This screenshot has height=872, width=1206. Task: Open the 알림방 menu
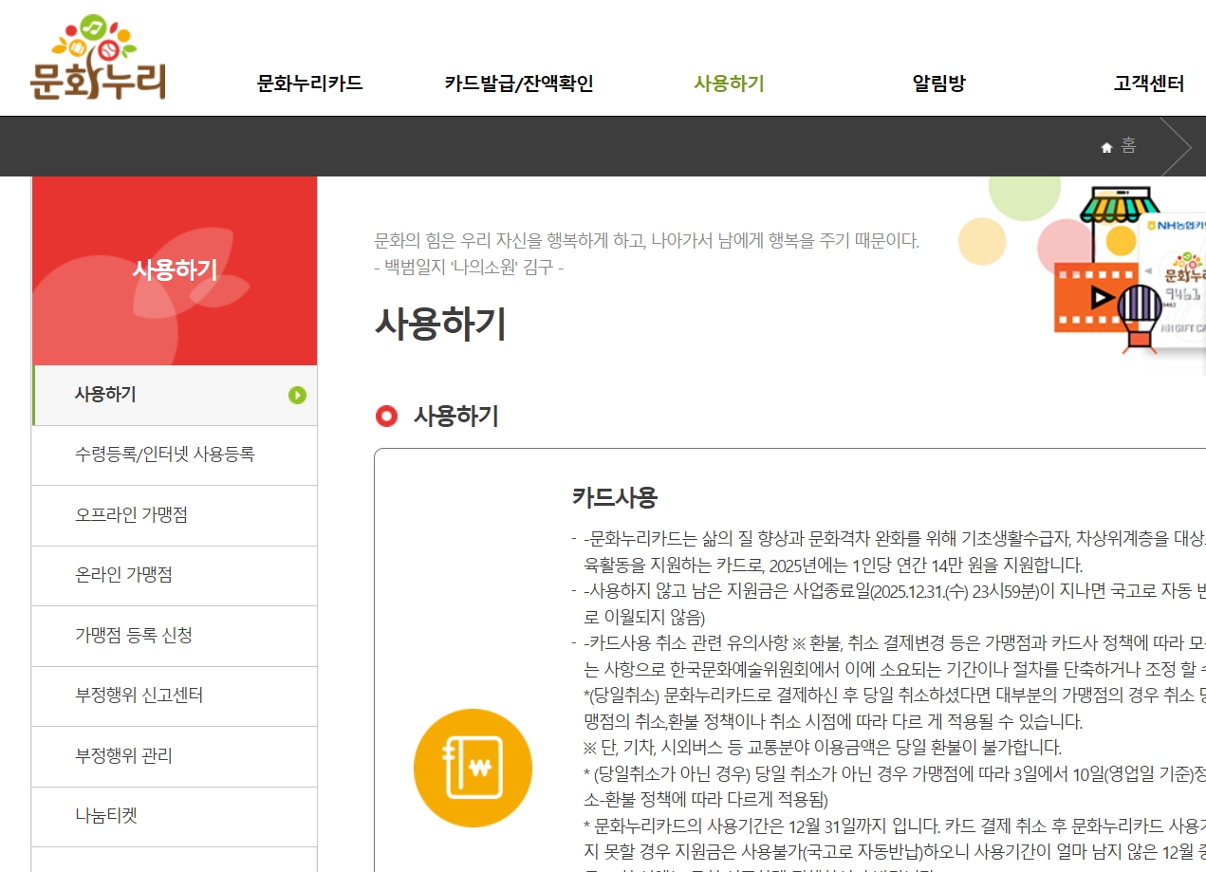click(938, 83)
